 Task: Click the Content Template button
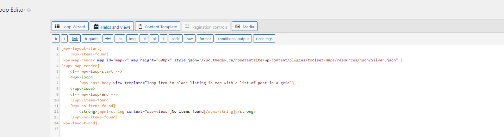(158, 26)
